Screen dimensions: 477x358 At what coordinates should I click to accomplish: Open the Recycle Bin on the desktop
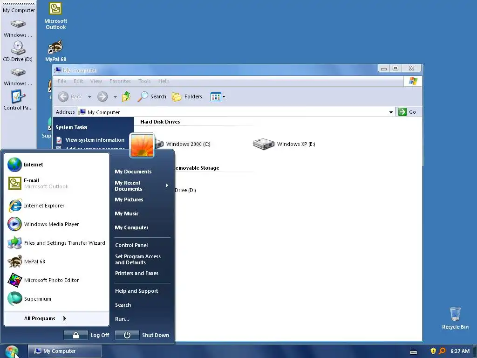(x=455, y=318)
